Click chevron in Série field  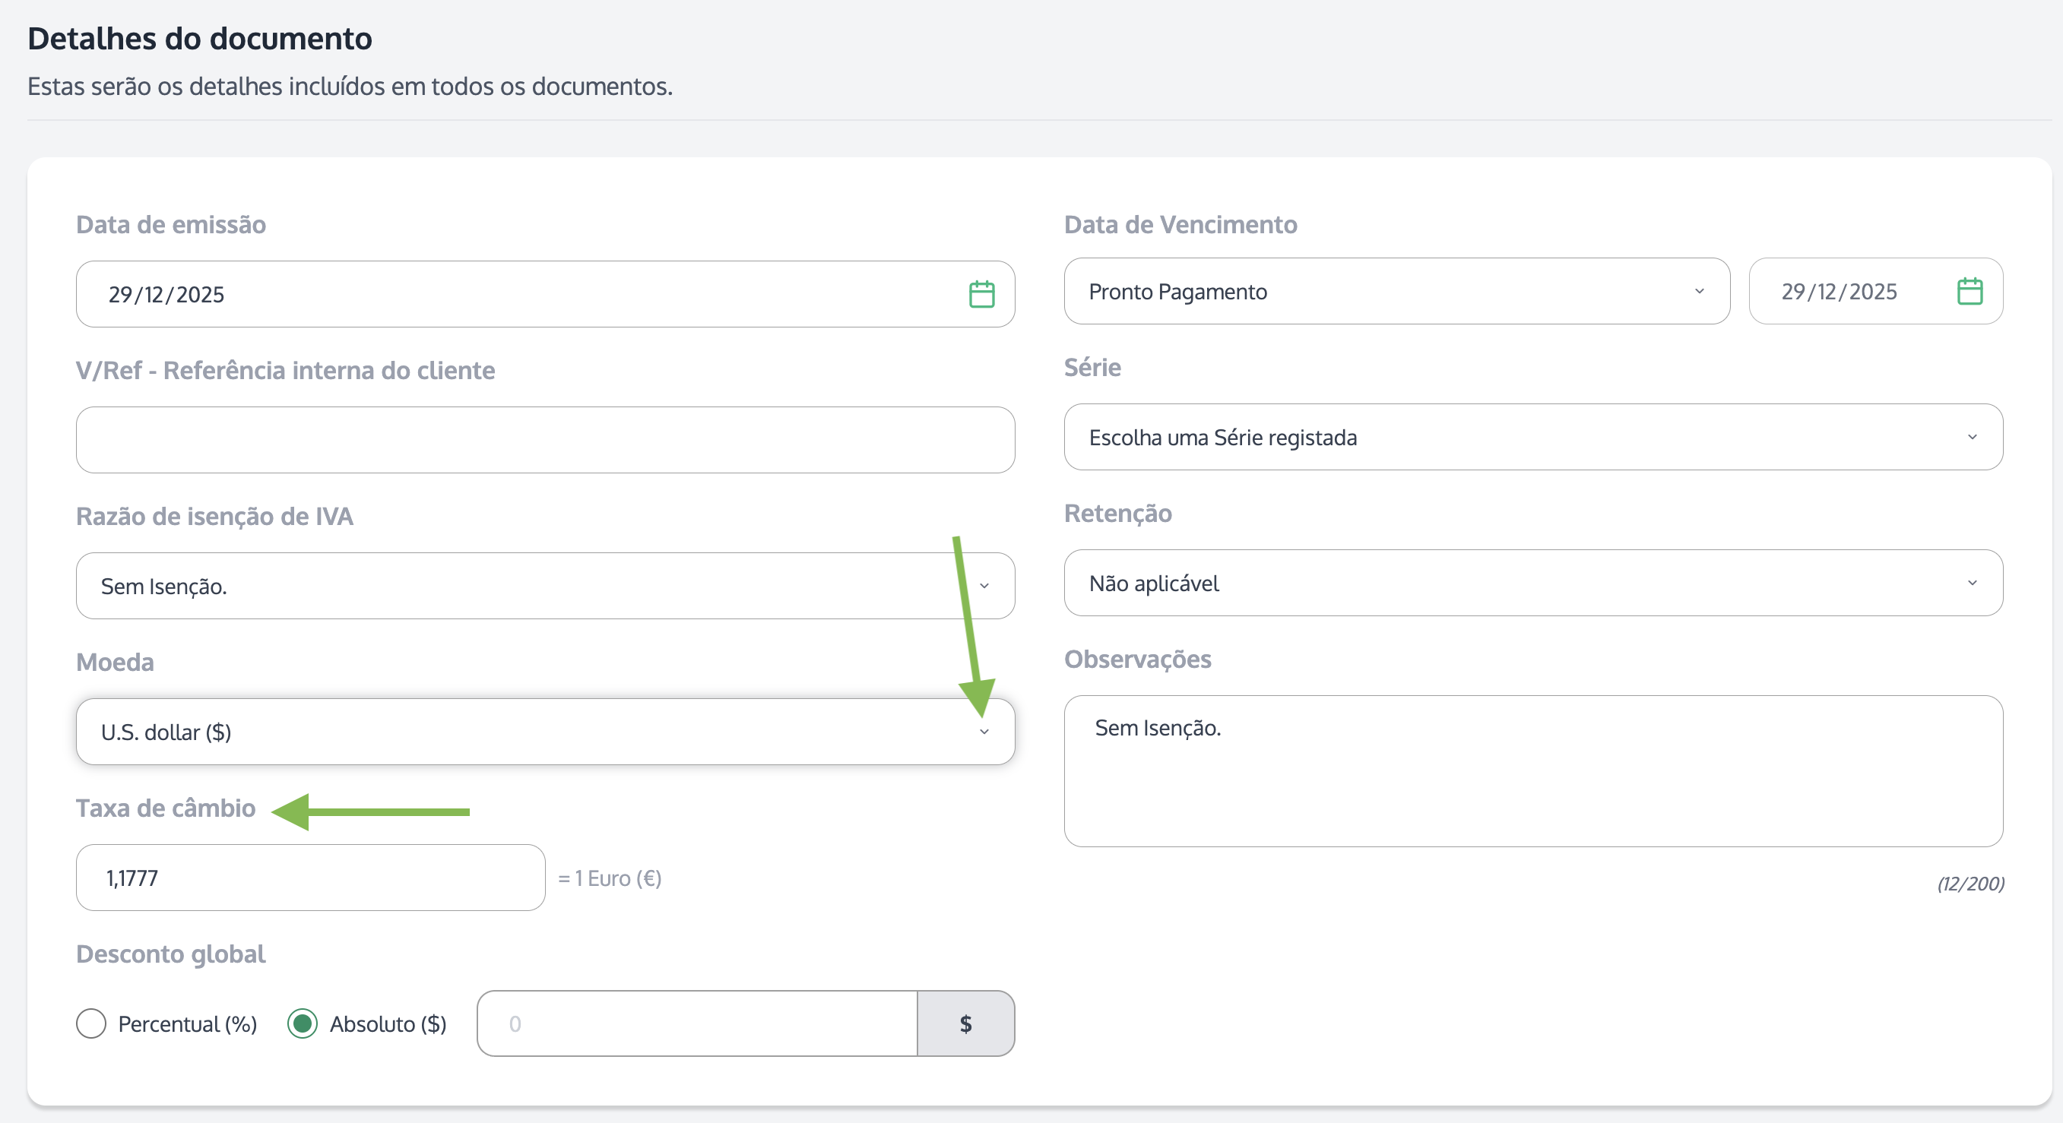[x=1972, y=437]
